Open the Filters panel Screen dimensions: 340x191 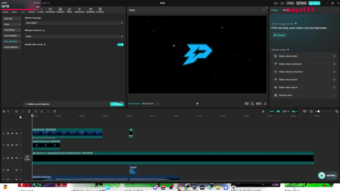point(69,10)
